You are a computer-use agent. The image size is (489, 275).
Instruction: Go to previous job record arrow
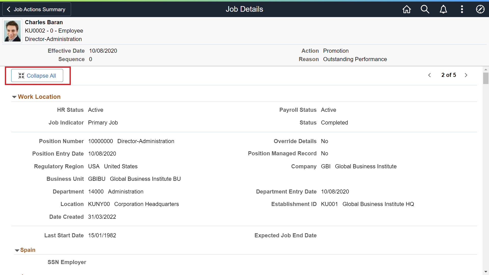429,75
